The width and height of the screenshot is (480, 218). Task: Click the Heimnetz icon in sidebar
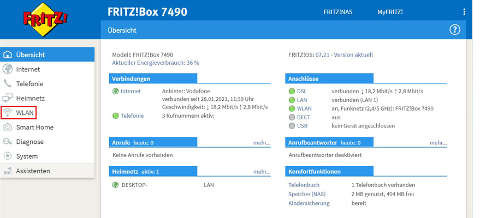point(8,99)
